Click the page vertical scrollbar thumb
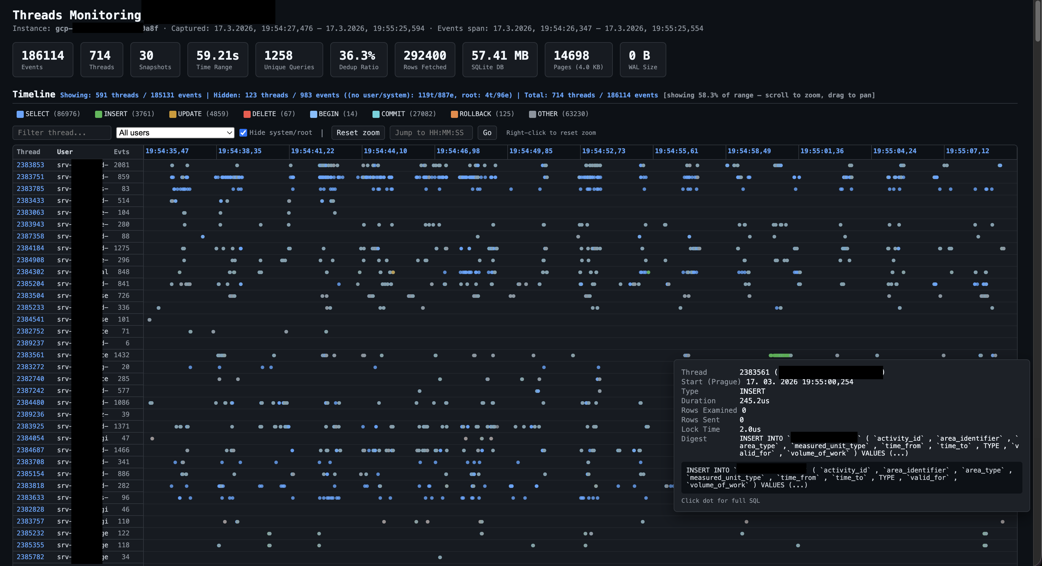 point(1038,21)
